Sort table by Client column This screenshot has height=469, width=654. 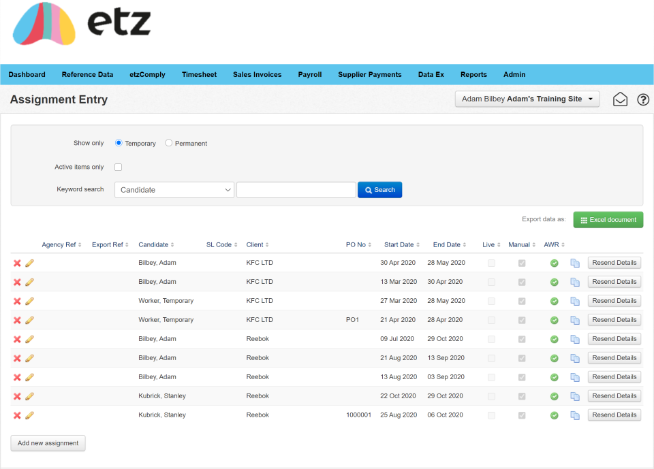click(x=258, y=245)
